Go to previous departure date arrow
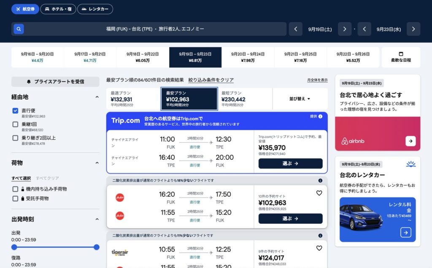The image size is (432, 268). [296, 29]
